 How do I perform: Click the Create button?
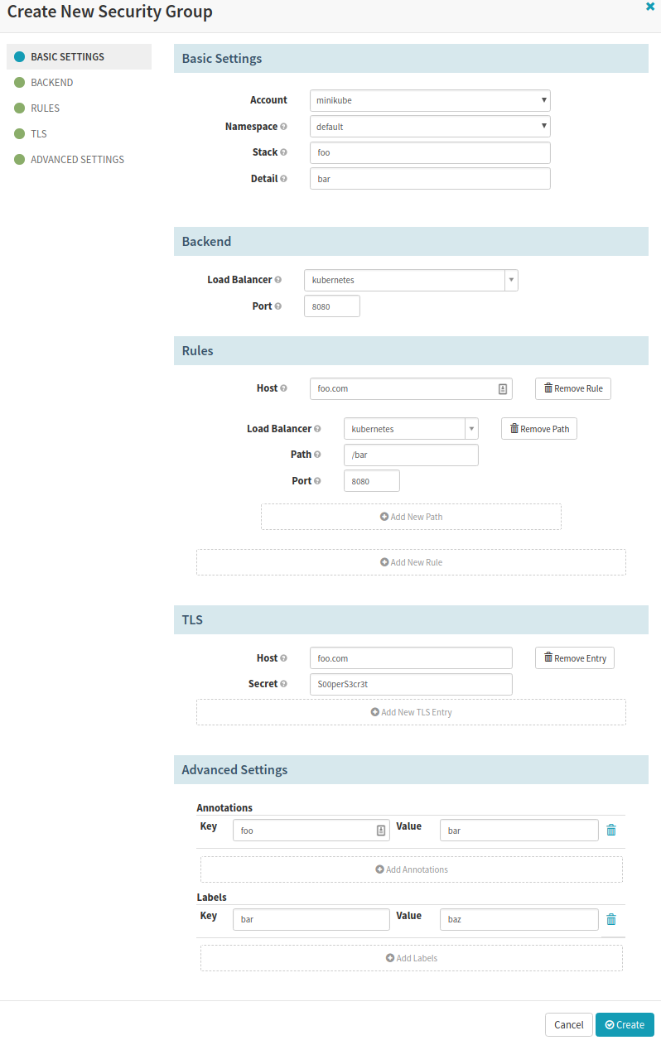coord(625,1025)
